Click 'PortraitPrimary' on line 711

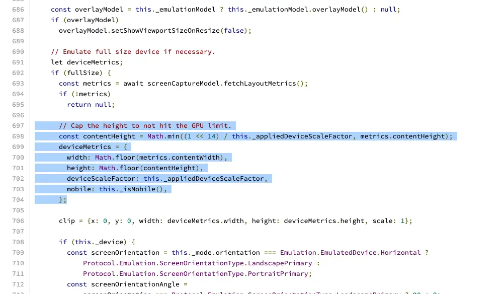click(278, 274)
